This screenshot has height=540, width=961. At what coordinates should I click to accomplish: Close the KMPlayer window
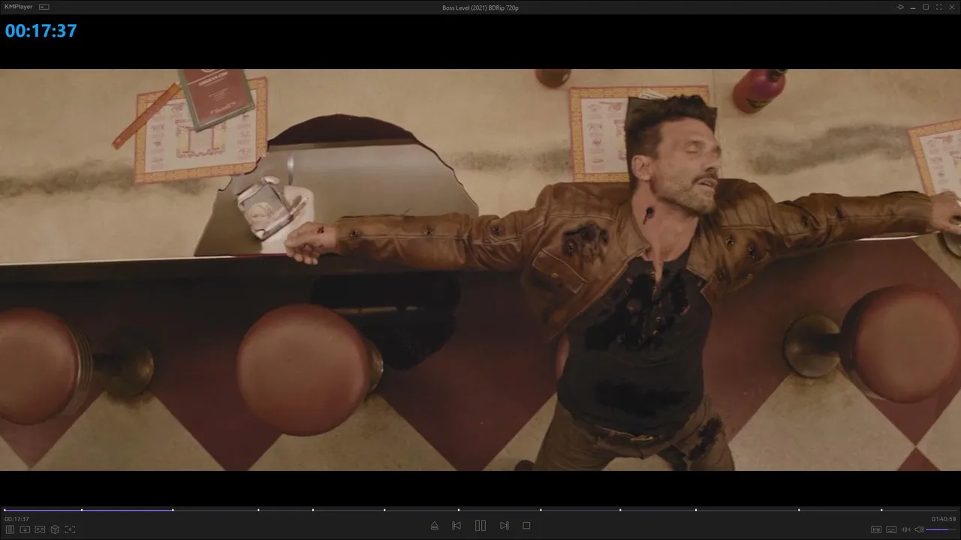point(951,7)
